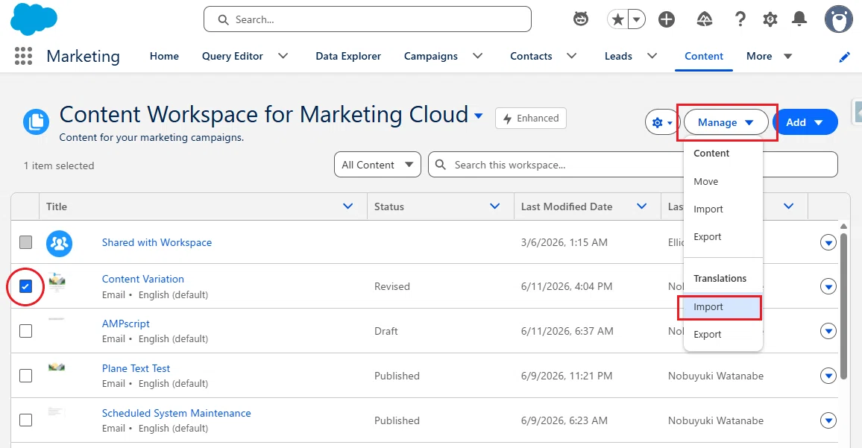
Task: Click the Content Variation thumbnail
Action: pos(57,281)
